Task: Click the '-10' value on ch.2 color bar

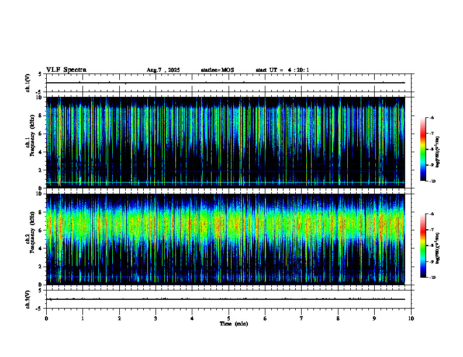Action: click(x=432, y=278)
